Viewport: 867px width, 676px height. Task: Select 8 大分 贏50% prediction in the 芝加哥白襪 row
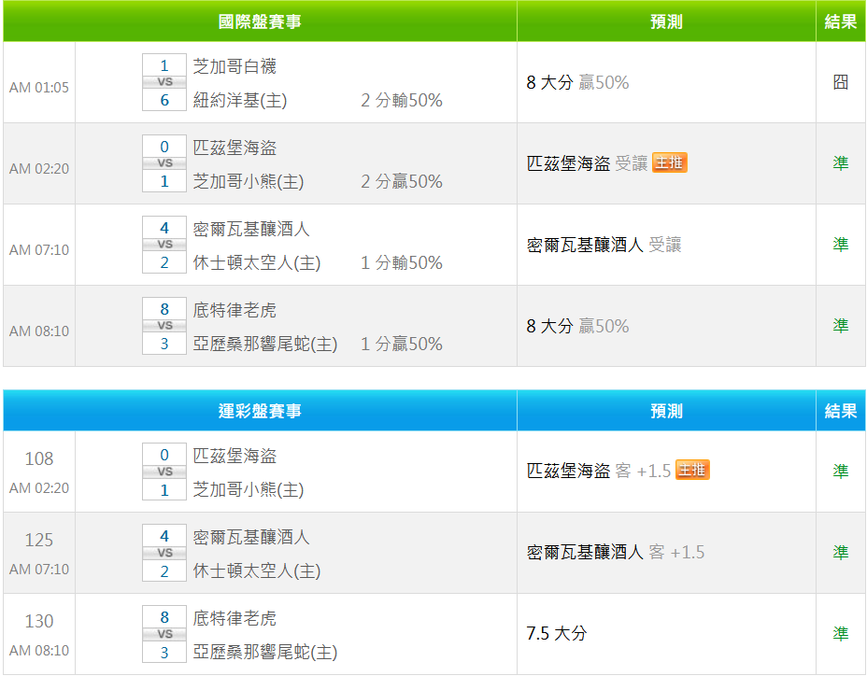(x=577, y=82)
